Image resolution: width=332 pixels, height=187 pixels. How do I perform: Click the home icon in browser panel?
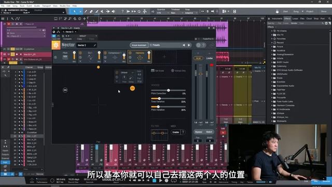click(x=269, y=19)
